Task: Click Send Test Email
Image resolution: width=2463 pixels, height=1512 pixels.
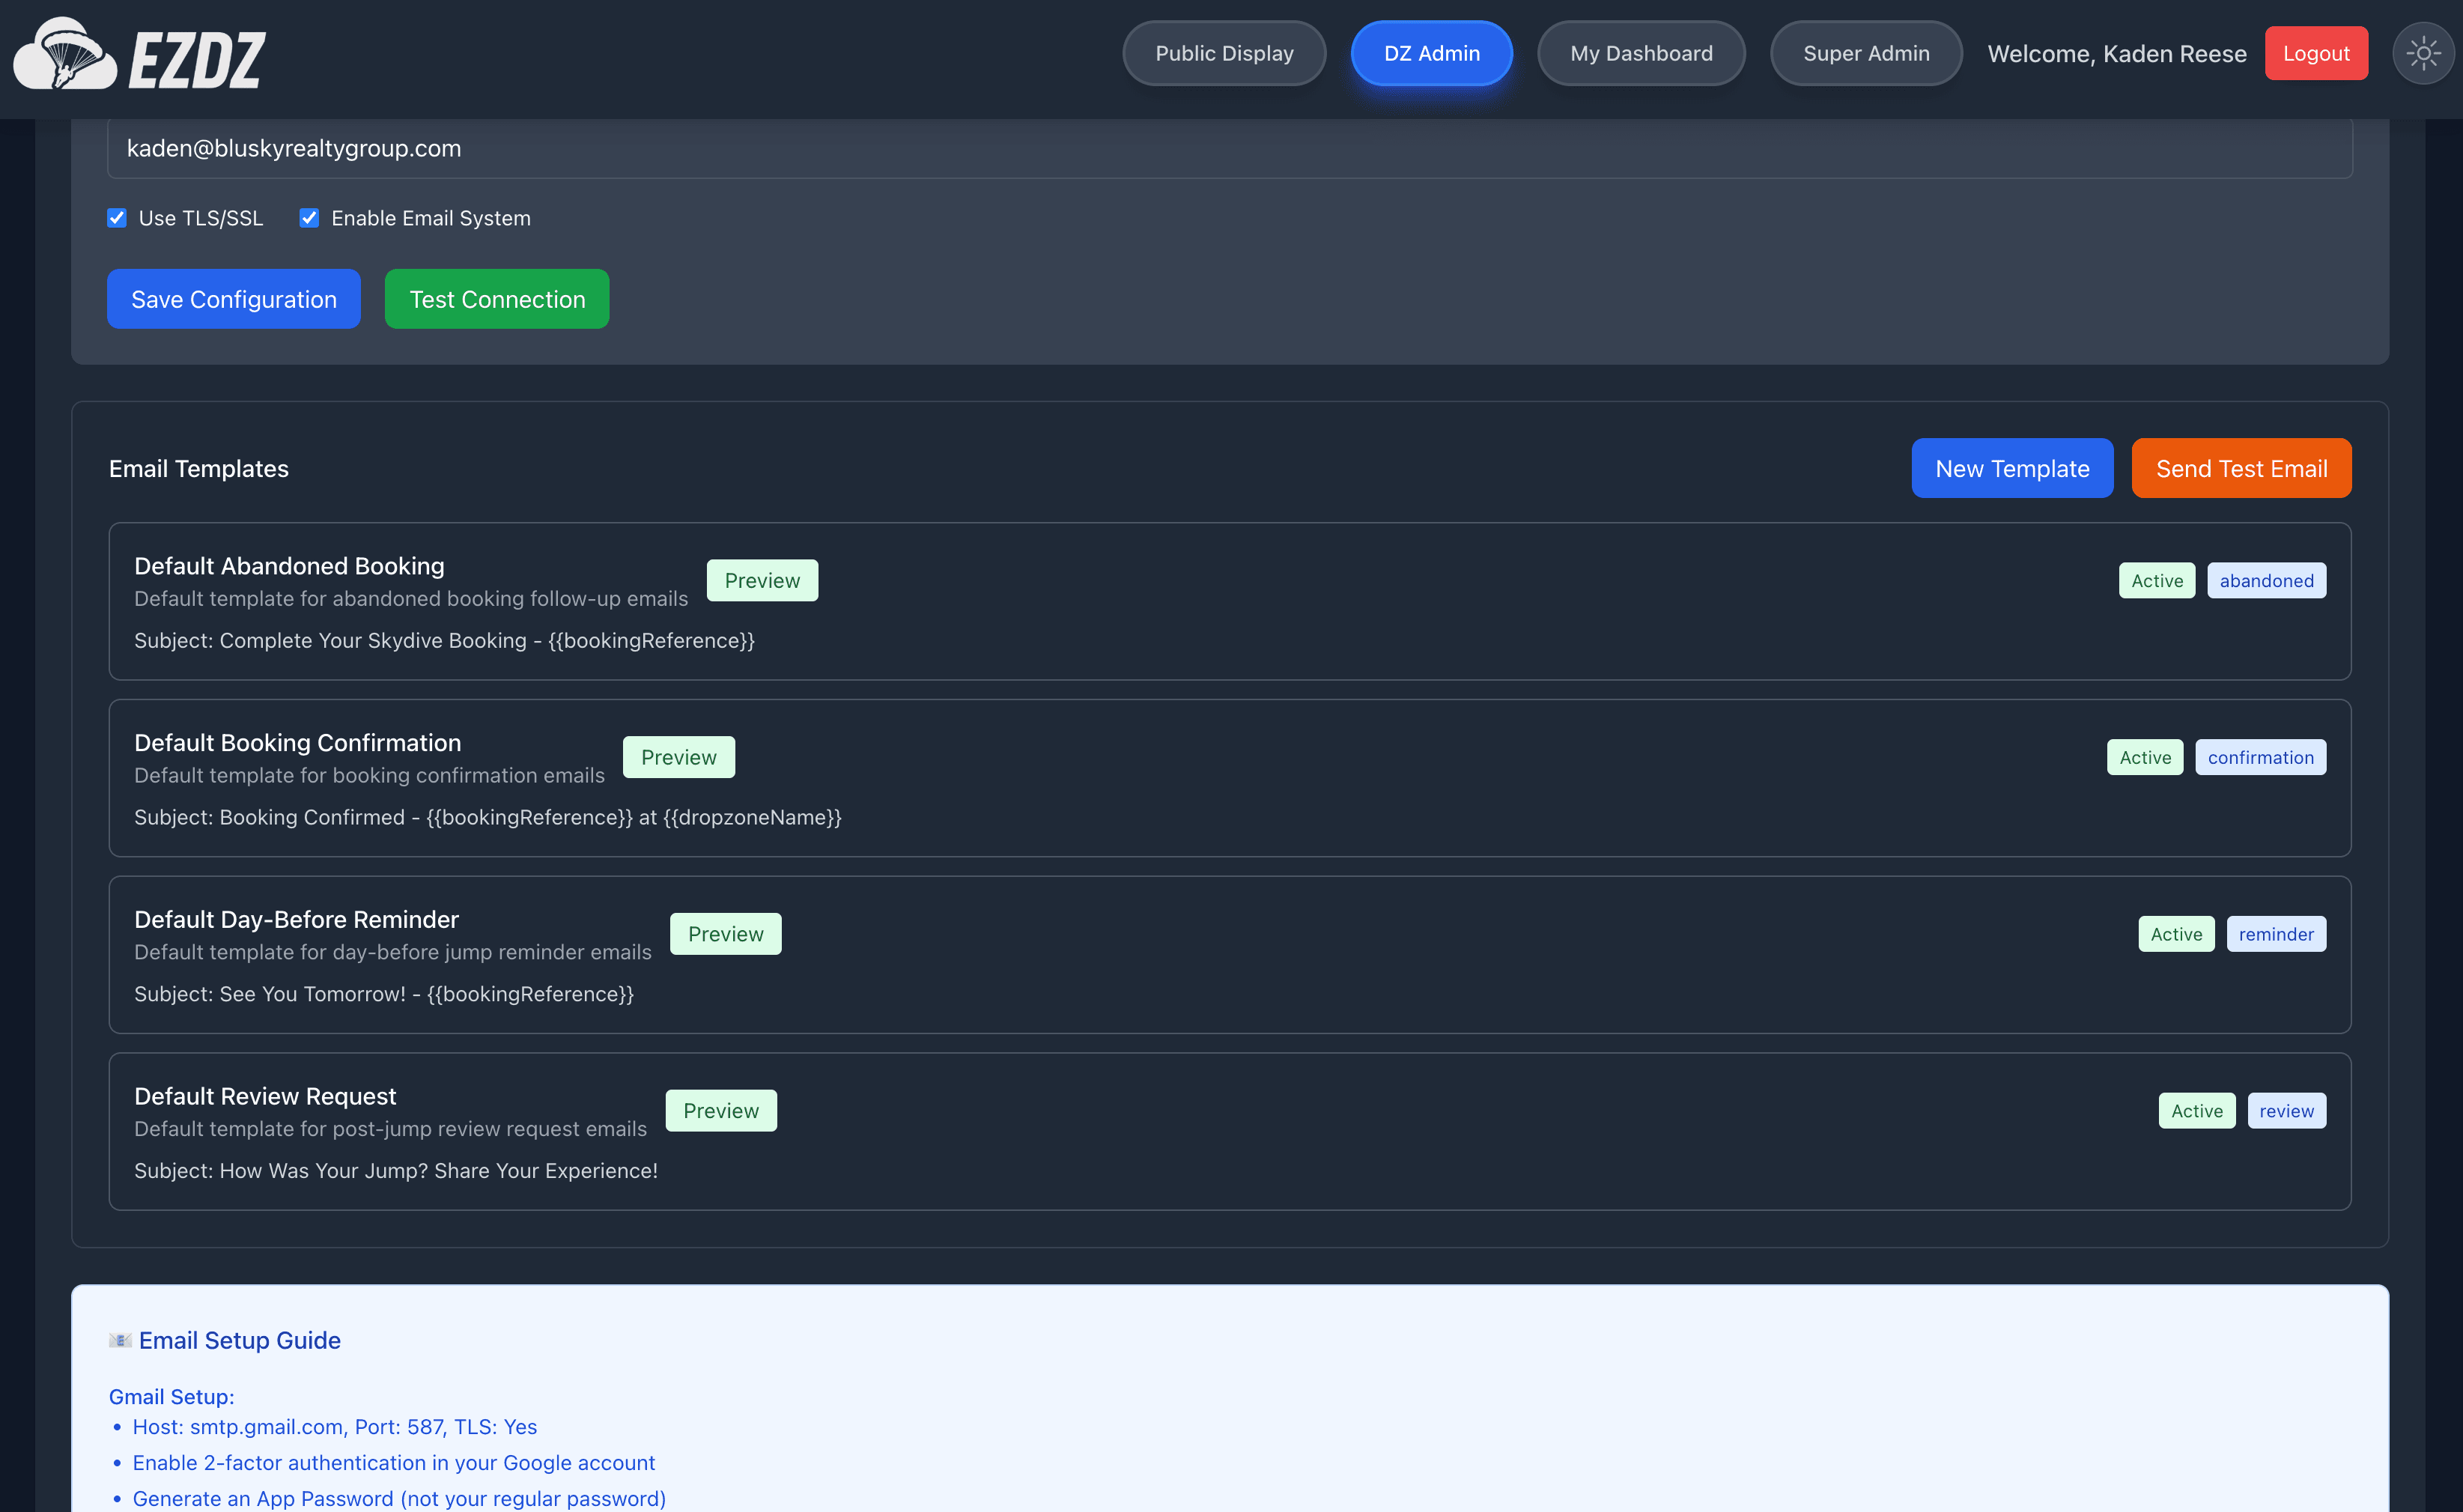Action: (x=2241, y=467)
